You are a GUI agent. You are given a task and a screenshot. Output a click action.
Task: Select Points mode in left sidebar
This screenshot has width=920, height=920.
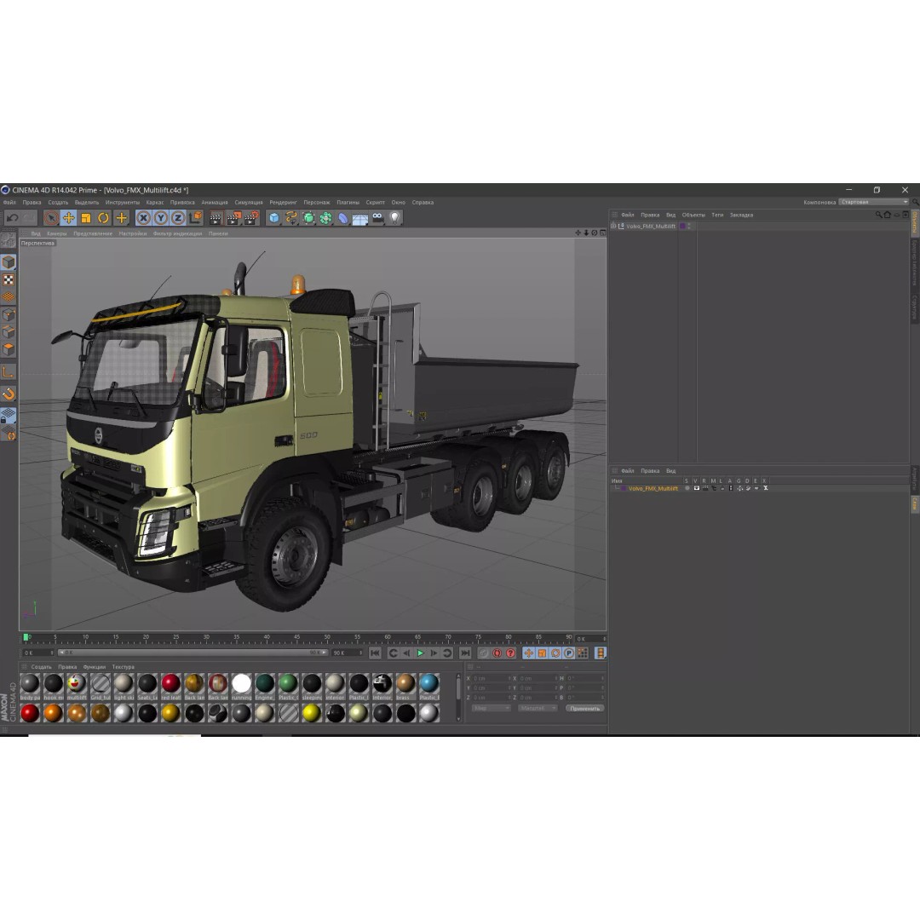(x=9, y=315)
